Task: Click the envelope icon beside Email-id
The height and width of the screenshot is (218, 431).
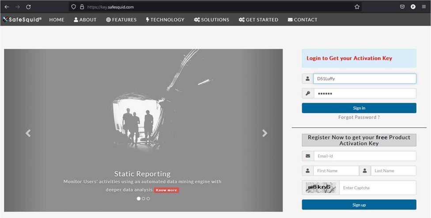Action: 308,156
